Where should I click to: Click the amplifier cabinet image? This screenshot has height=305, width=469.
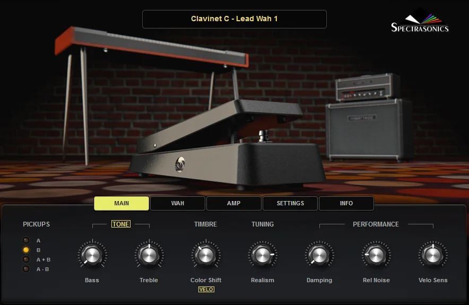[369, 130]
